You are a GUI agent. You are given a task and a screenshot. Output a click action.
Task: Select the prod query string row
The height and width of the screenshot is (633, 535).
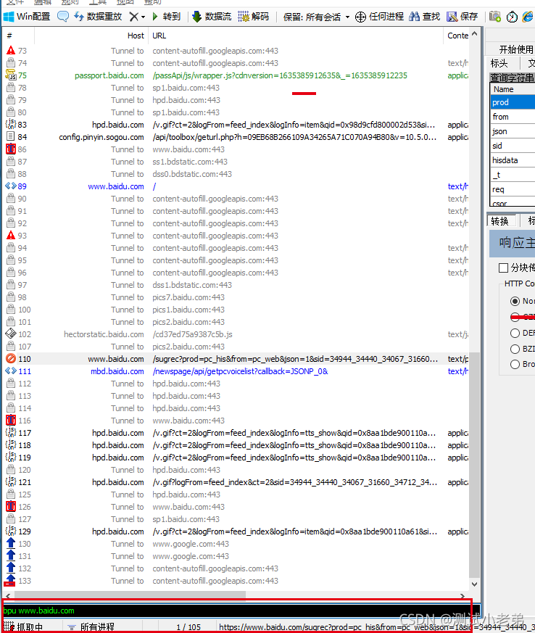pyautogui.click(x=513, y=102)
